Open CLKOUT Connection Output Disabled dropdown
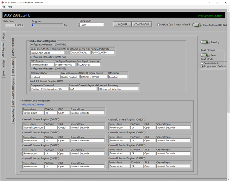230x181 pixels. 80,52
